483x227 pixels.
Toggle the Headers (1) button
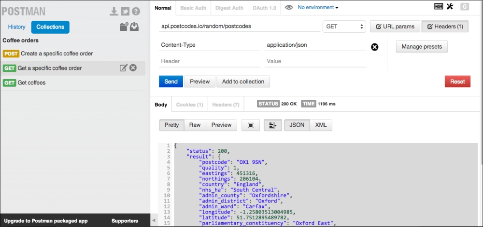(445, 27)
